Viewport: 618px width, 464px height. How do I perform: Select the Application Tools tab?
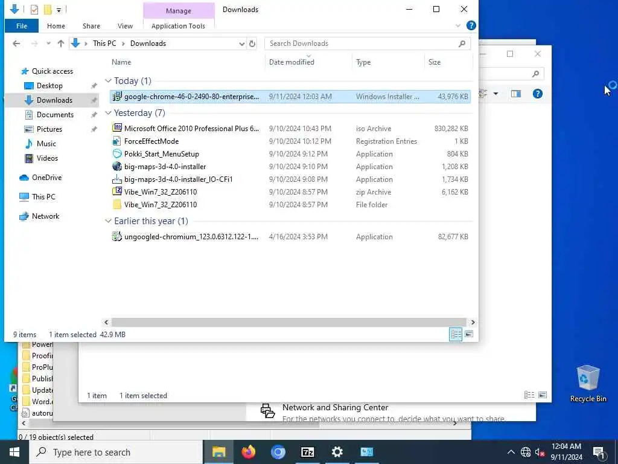178,26
